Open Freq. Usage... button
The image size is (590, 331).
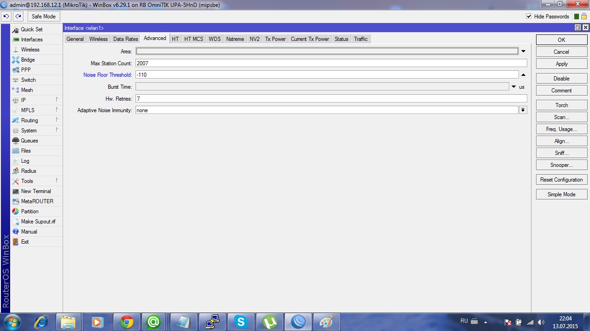[x=561, y=129]
